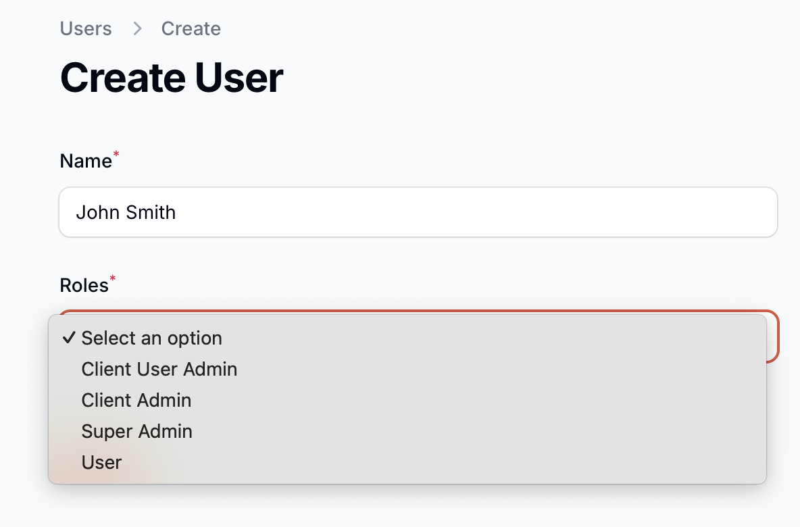Screen dimensions: 800x527
Task: Click the Create breadcrumb item
Action: [191, 28]
